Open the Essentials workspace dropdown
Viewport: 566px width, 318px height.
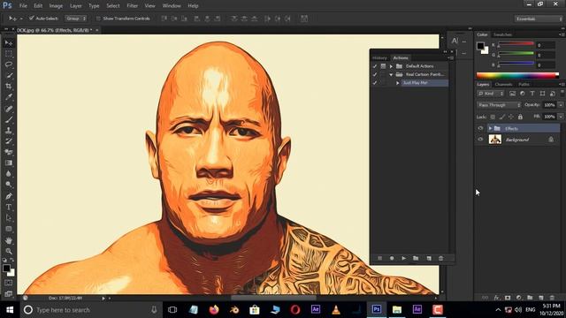[539, 19]
